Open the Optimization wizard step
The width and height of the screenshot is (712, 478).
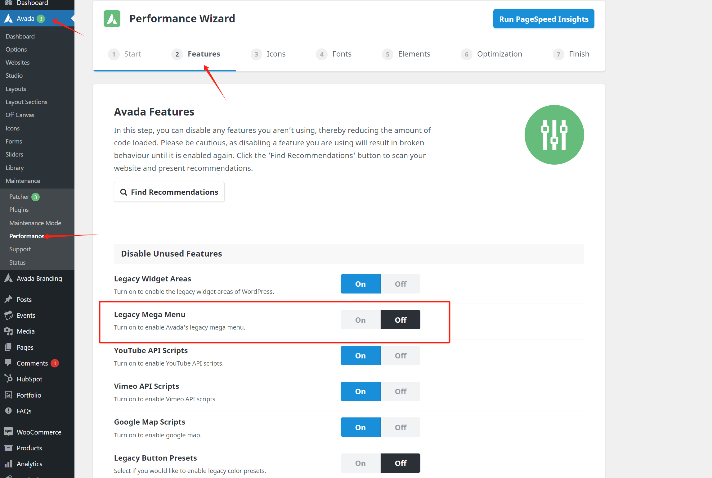point(499,54)
